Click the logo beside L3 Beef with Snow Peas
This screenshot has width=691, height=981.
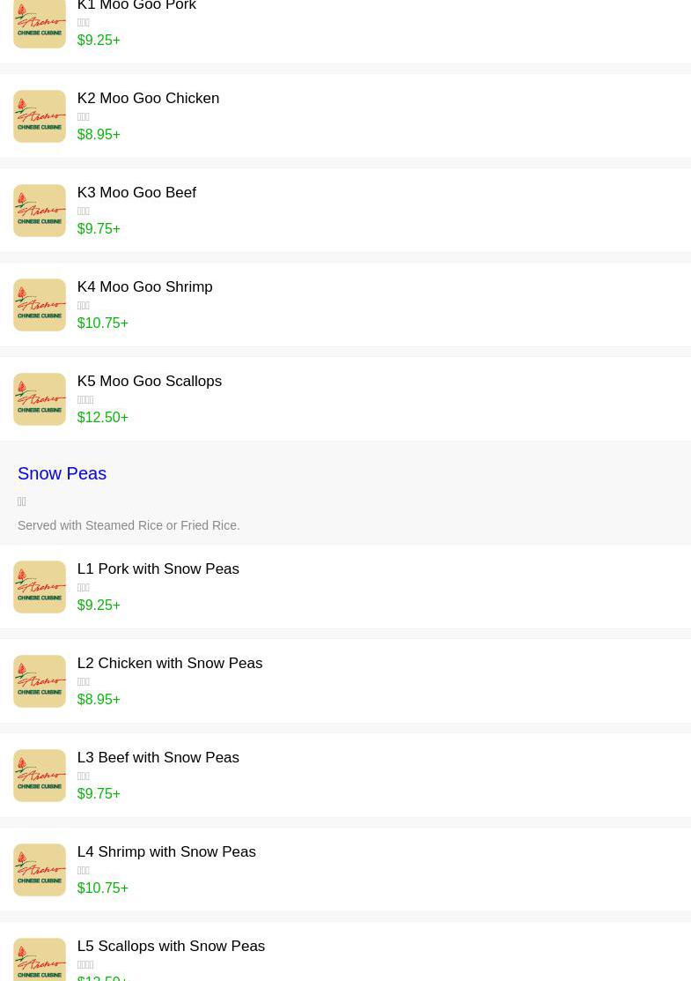pos(40,776)
